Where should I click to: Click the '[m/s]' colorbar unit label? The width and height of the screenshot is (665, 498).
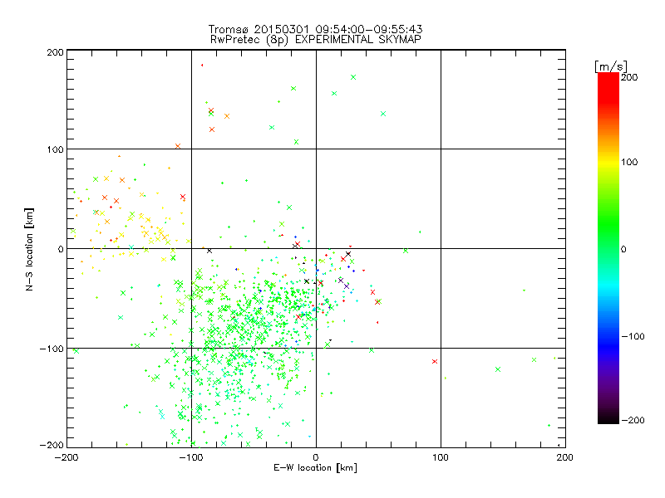[610, 66]
